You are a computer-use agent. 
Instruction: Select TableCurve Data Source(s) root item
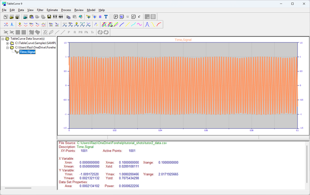coord(27,38)
